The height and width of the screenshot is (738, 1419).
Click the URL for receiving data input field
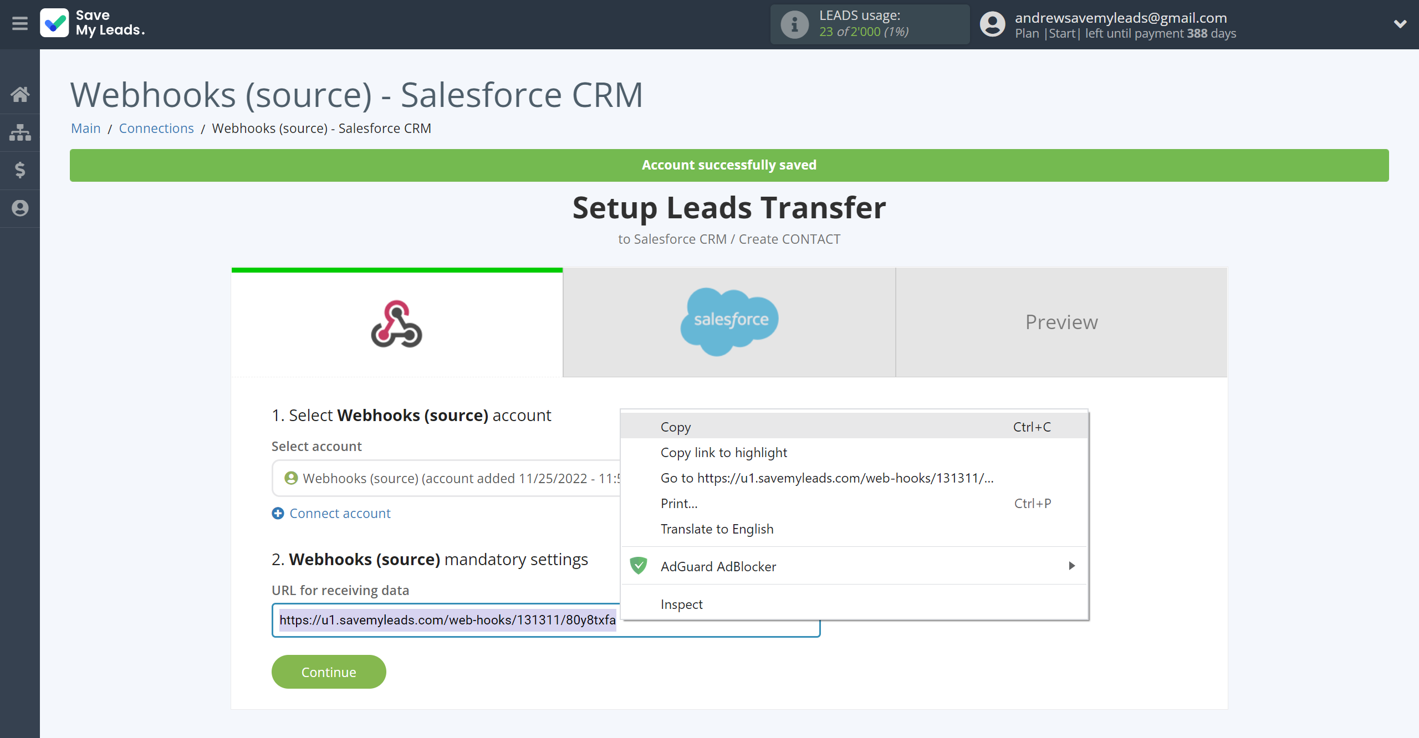[x=544, y=618]
